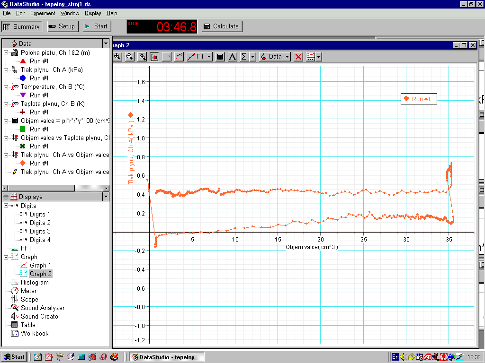Select the slope tool icon

click(x=179, y=57)
